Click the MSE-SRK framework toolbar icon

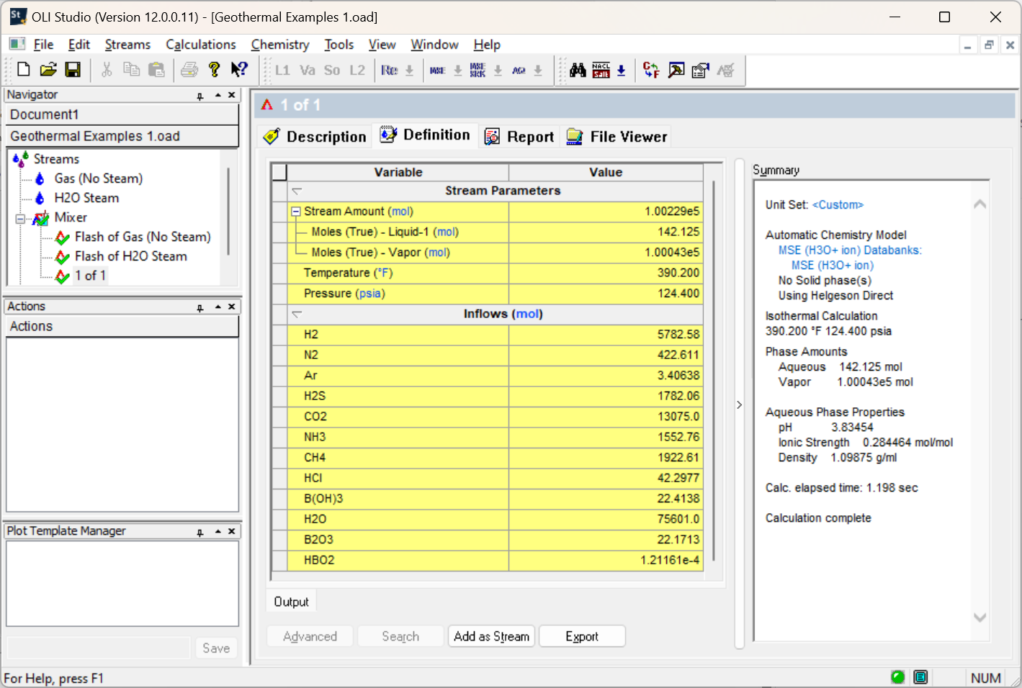coord(478,70)
